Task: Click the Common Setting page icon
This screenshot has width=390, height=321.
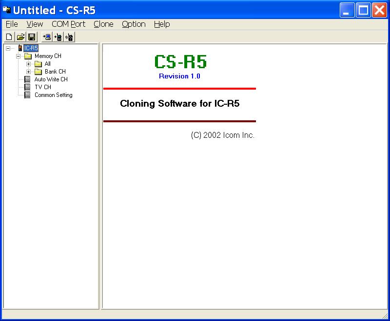Action: click(27, 95)
